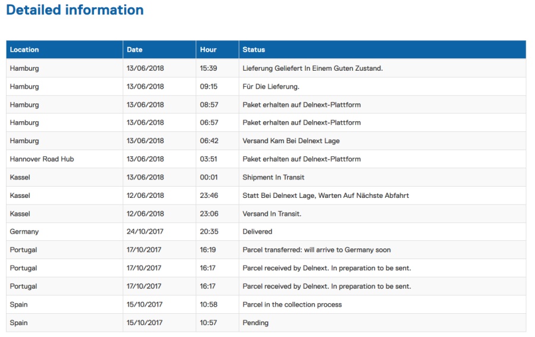Click the "Lieferung Geliefert In Einem Guten Zustand" status
535x337 pixels.
point(313,68)
